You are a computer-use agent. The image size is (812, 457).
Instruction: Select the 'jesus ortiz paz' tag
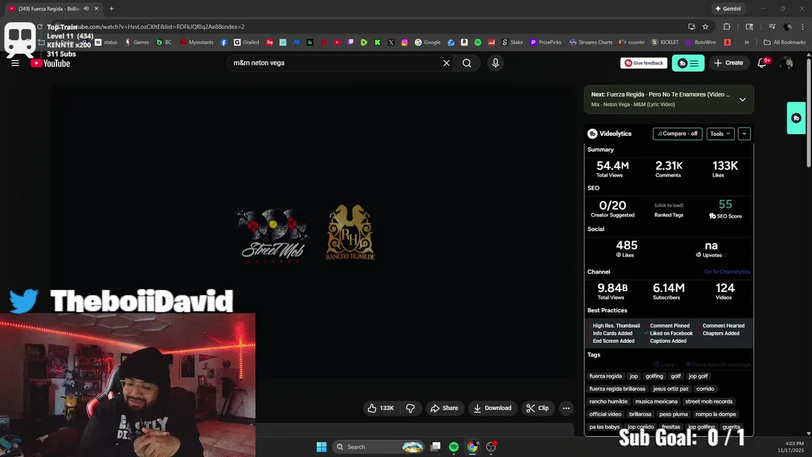[671, 388]
